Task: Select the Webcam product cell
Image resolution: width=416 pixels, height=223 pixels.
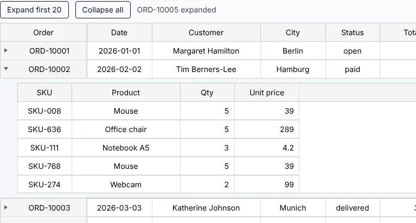Action: (x=126, y=185)
